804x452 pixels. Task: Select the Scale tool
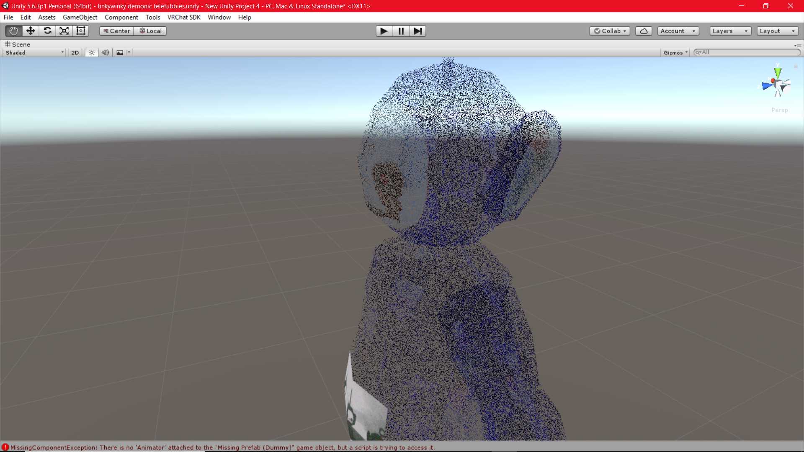[x=64, y=31]
